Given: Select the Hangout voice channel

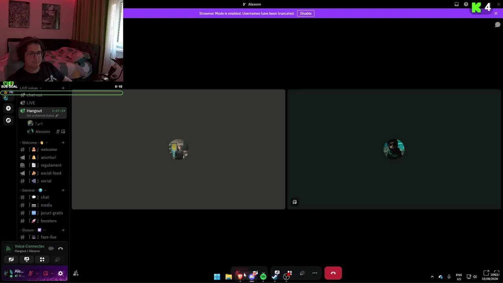Looking at the screenshot, I should 42,111.
